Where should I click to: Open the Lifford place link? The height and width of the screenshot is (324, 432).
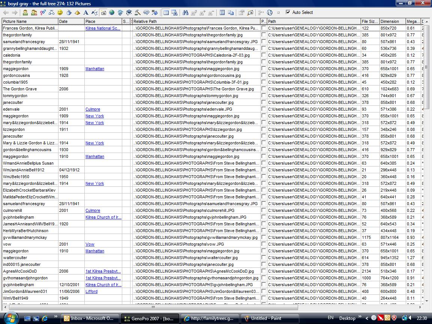[91, 291]
